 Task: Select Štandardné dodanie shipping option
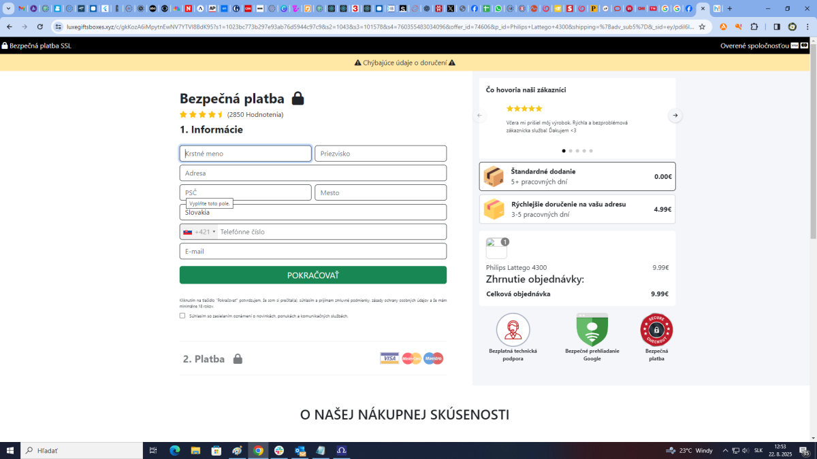(x=577, y=175)
